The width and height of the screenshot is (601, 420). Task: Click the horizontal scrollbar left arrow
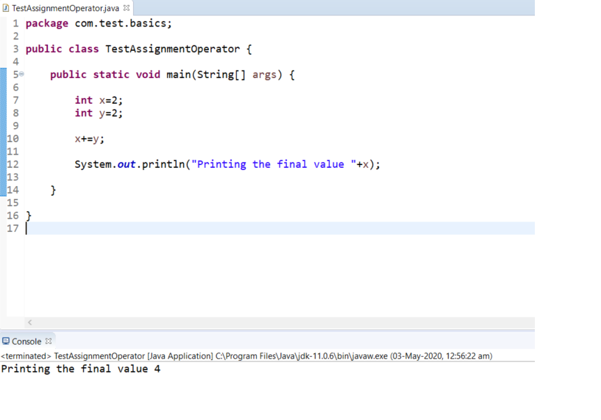click(29, 322)
